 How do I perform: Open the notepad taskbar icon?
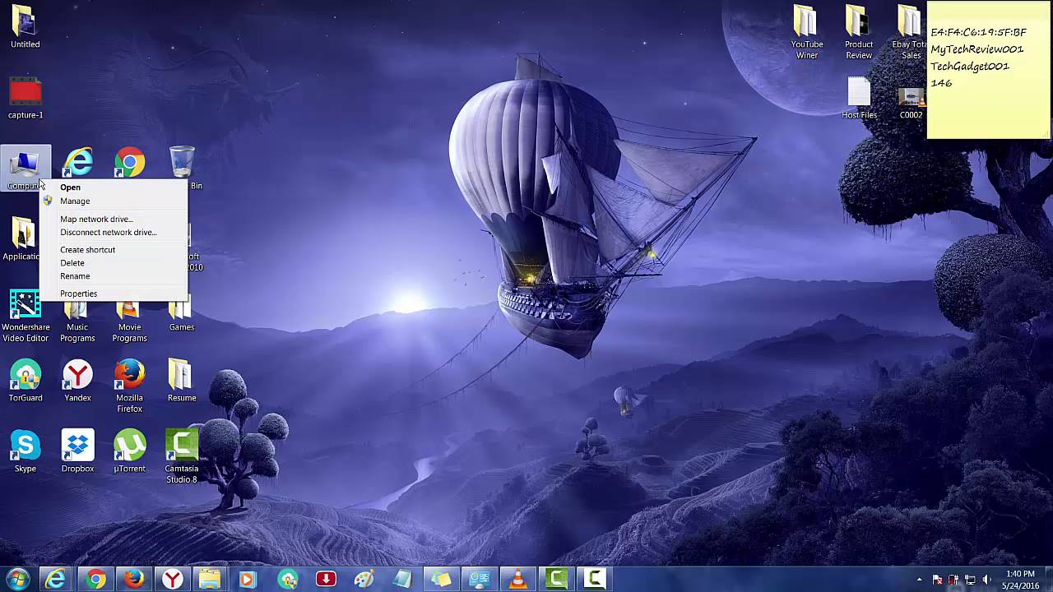(402, 580)
